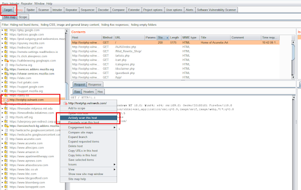Select /guestbook.php row in contents table
This screenshot has width=301, height=190.
[x=175, y=73]
